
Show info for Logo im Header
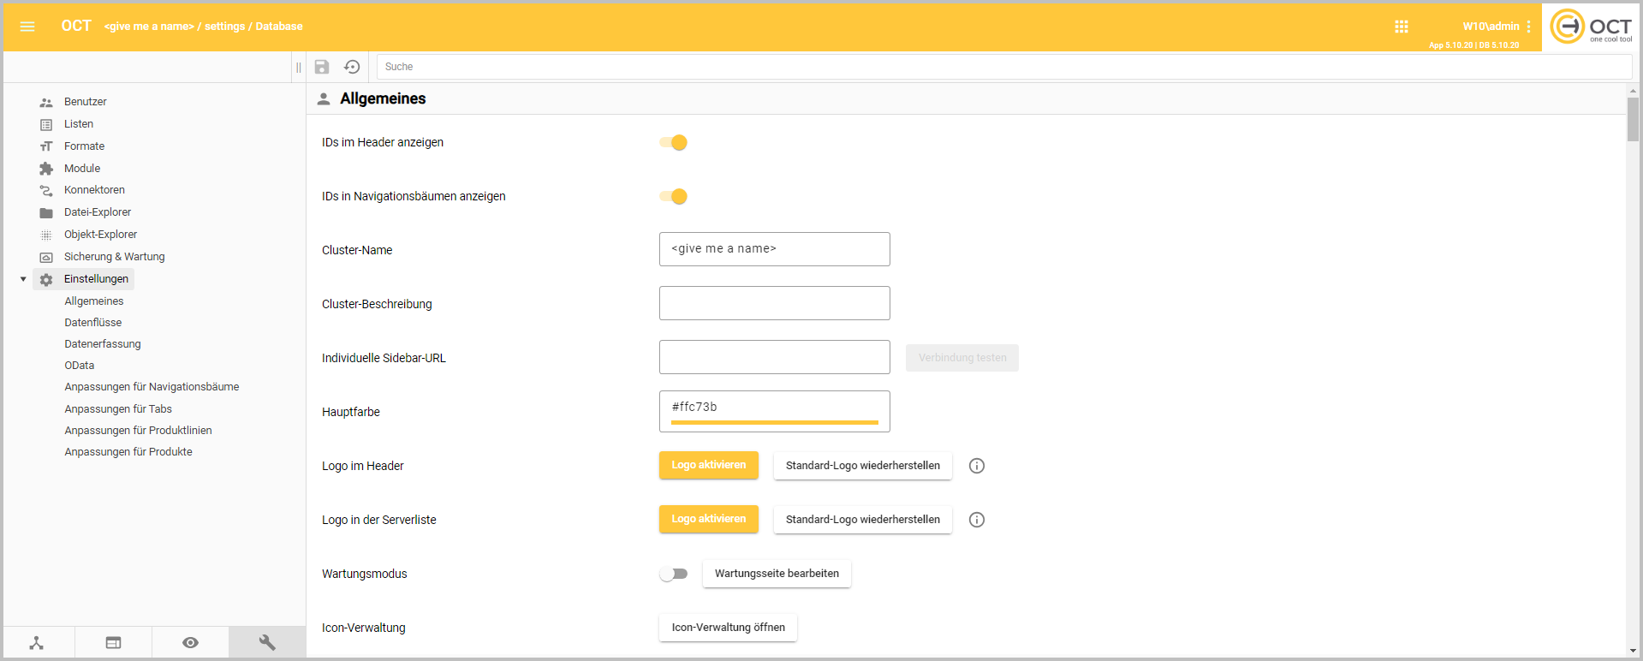click(976, 466)
